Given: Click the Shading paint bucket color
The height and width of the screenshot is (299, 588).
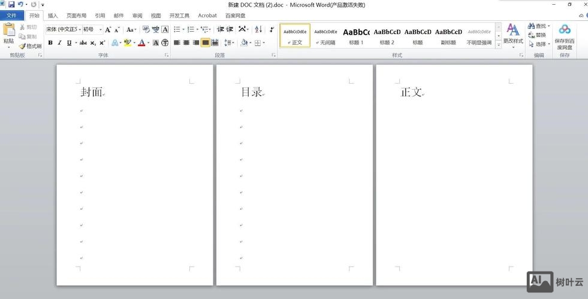Looking at the screenshot, I should click(244, 42).
